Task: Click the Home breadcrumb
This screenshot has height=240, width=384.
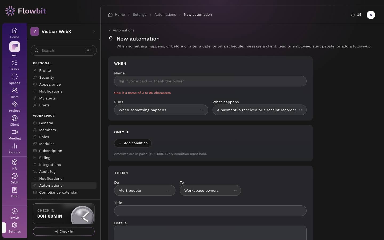Action: (x=117, y=15)
